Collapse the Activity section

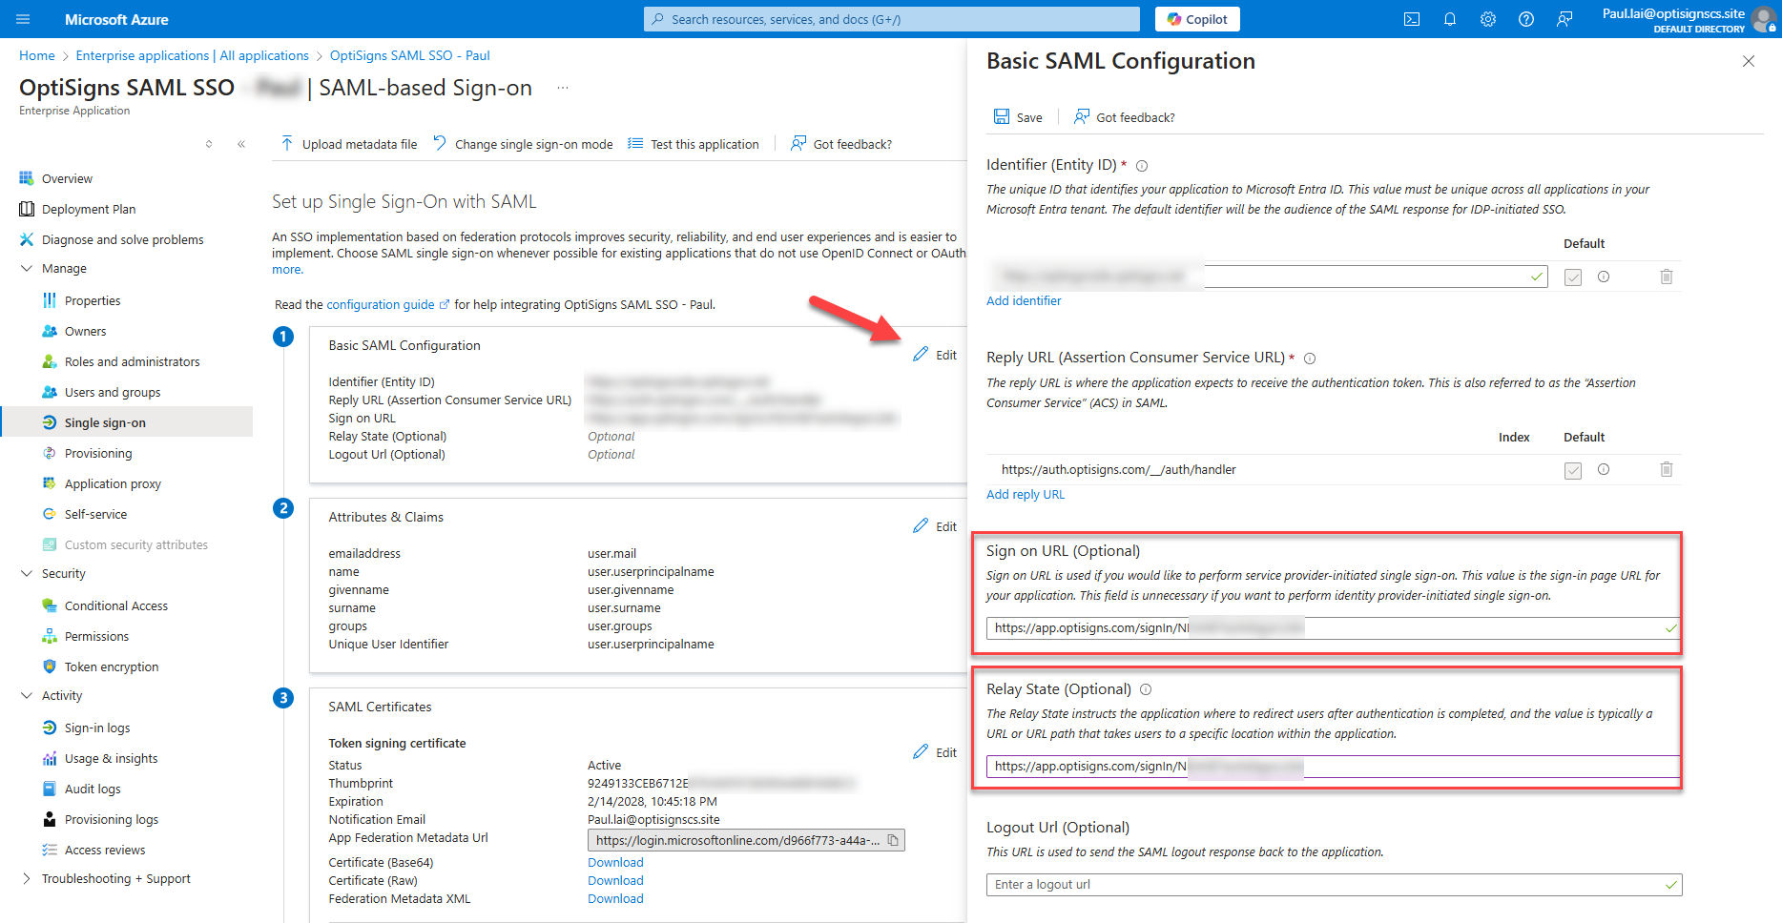pos(27,695)
